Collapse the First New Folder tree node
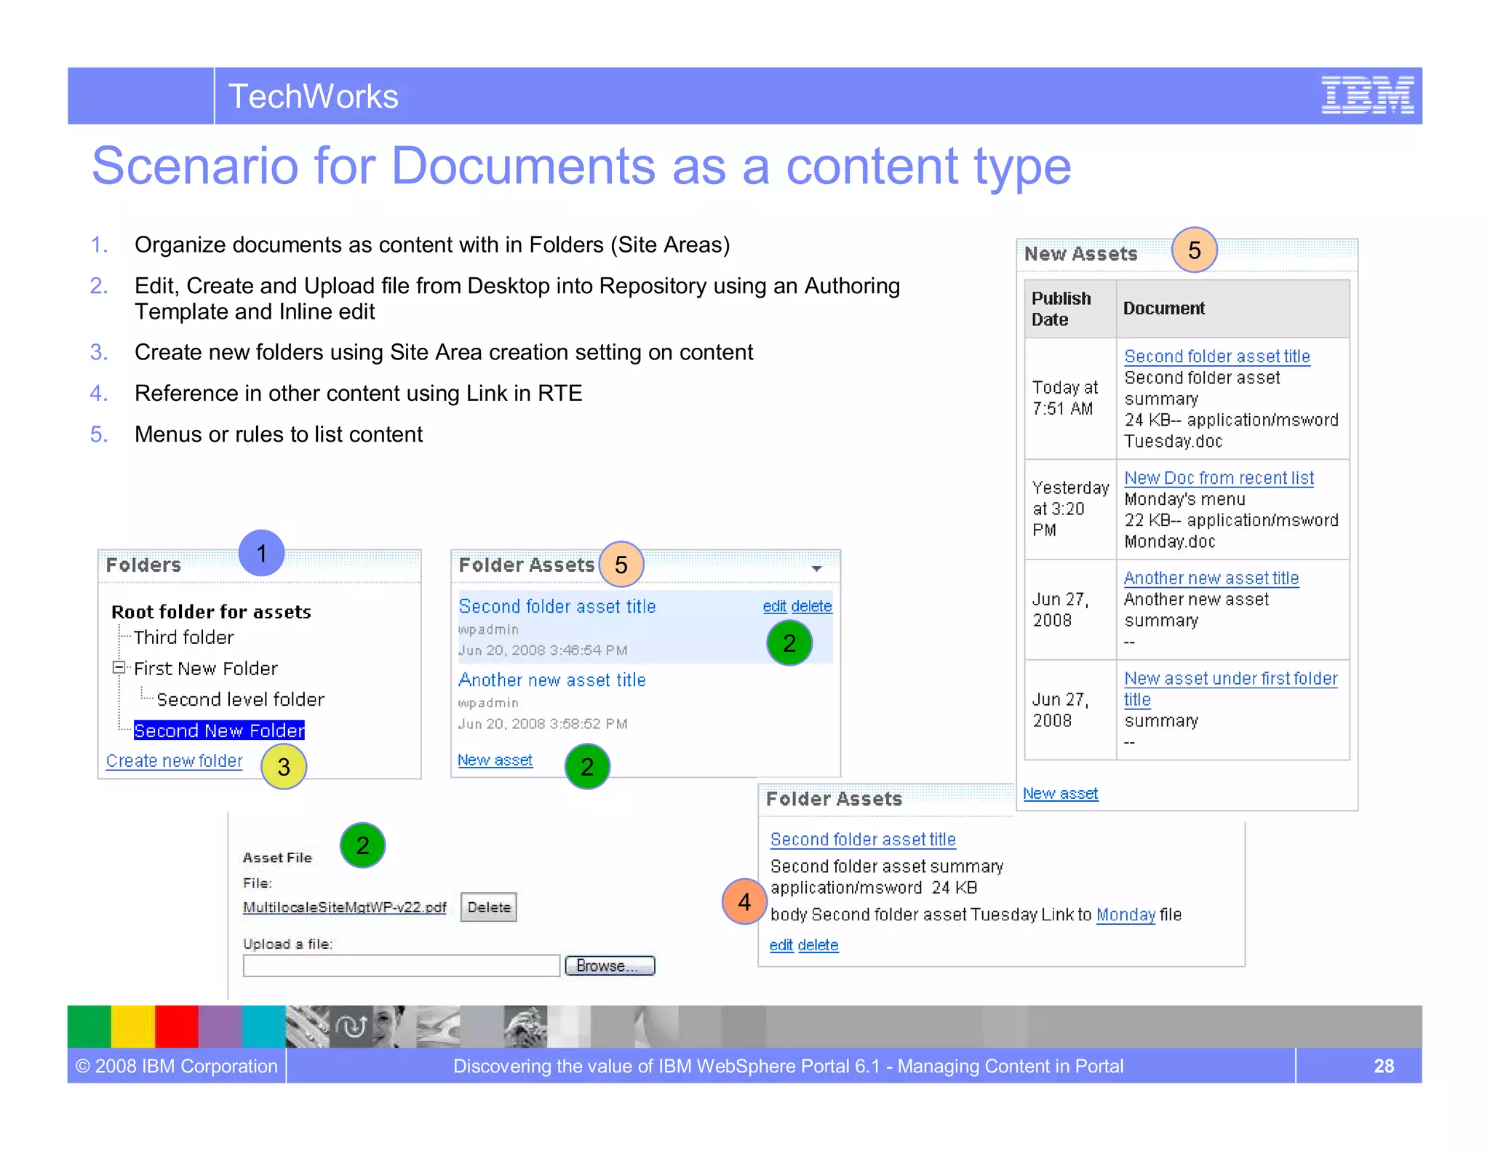This screenshot has height=1151, width=1490. point(118,667)
